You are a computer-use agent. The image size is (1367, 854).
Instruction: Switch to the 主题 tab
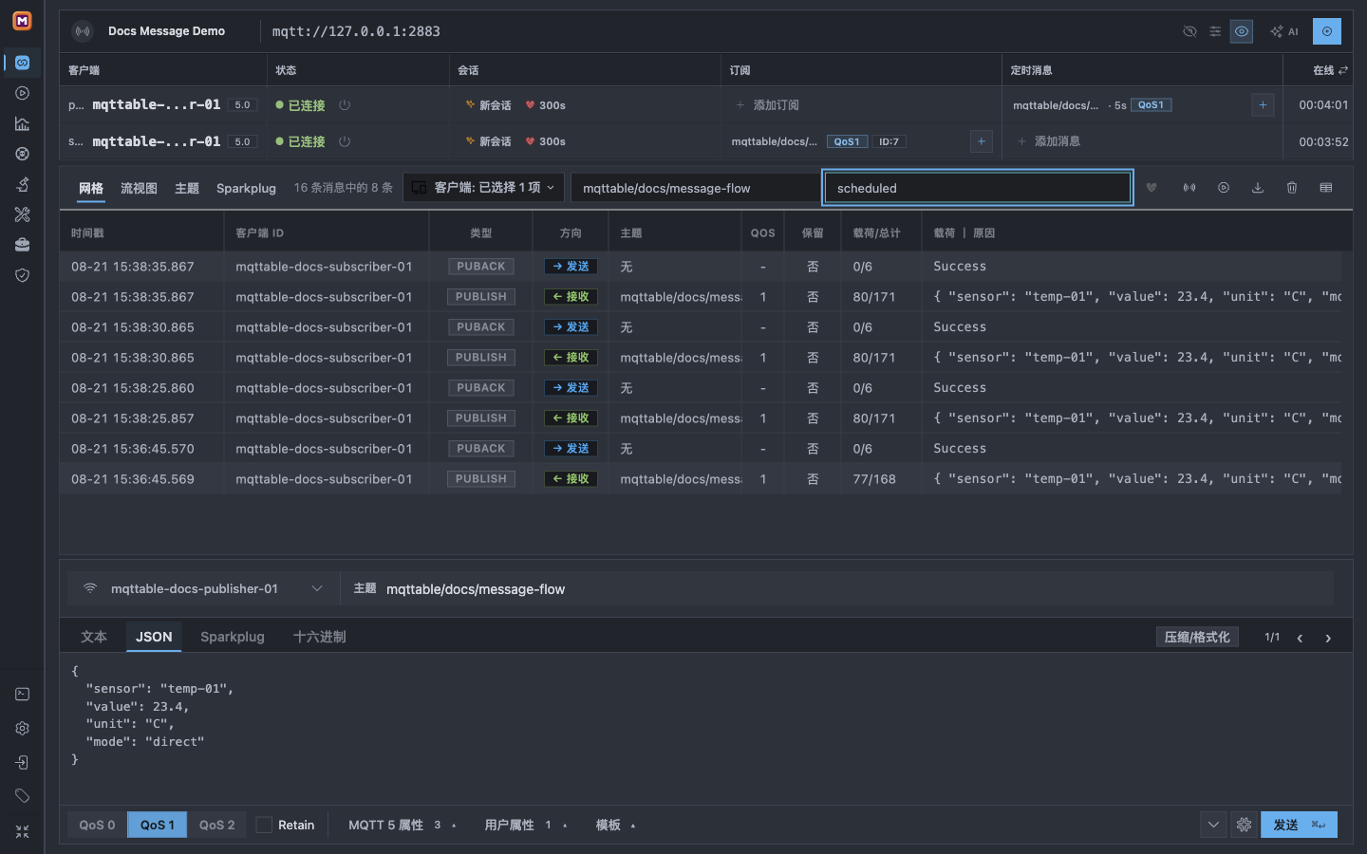[x=187, y=188]
